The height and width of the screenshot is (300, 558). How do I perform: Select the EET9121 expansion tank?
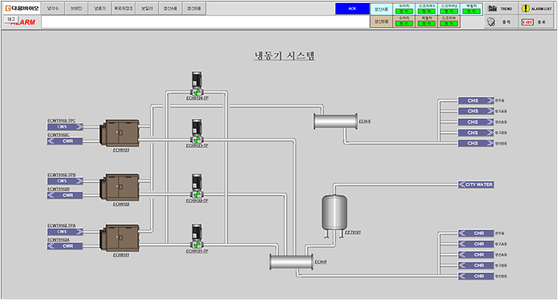(x=334, y=216)
